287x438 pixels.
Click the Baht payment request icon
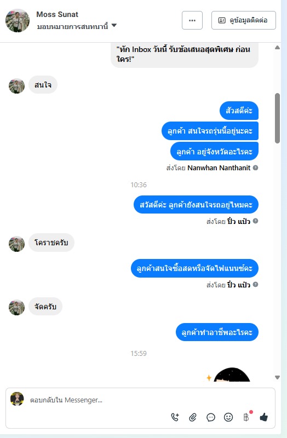pos(246,417)
